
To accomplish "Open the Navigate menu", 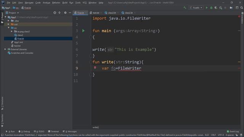I will pos(29,3).
